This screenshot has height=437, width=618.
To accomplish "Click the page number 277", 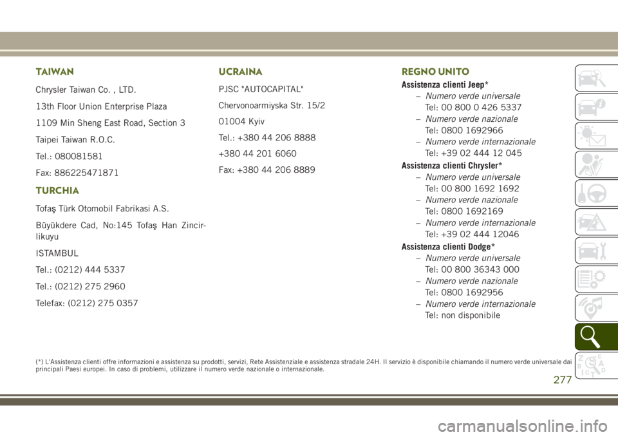I will click(563, 380).
